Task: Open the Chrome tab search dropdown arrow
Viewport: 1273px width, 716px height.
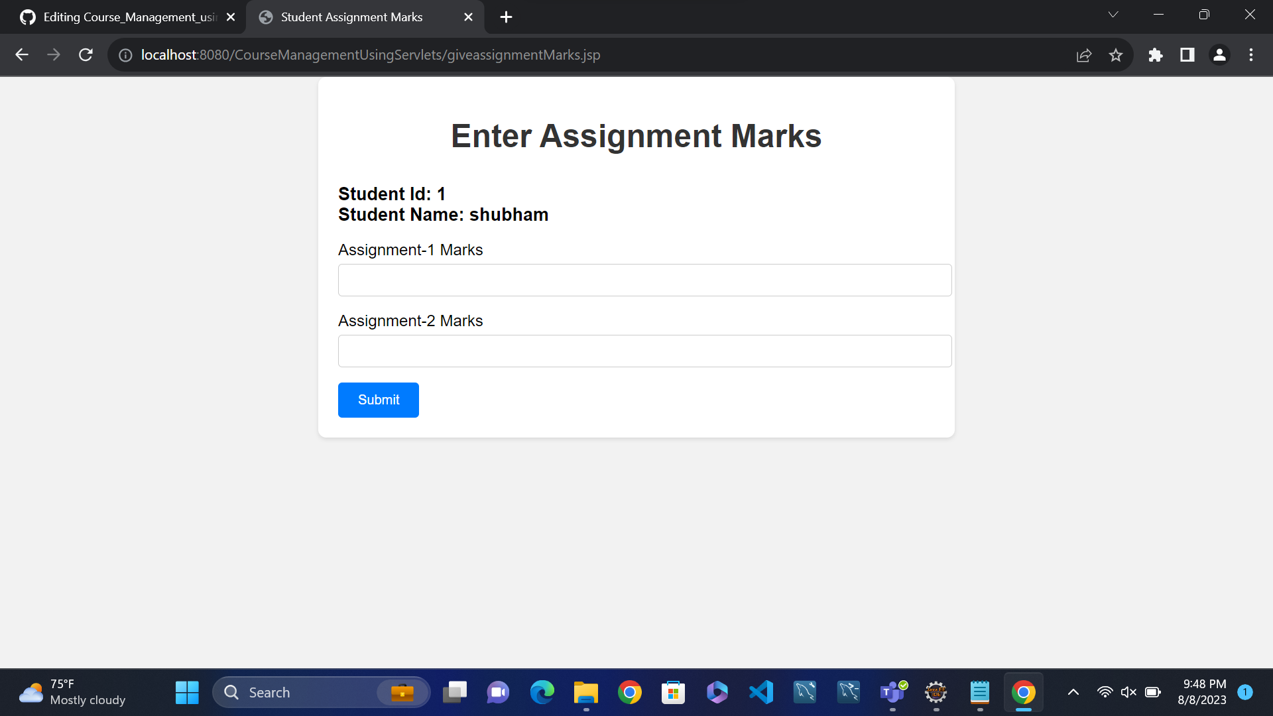Action: point(1113,14)
